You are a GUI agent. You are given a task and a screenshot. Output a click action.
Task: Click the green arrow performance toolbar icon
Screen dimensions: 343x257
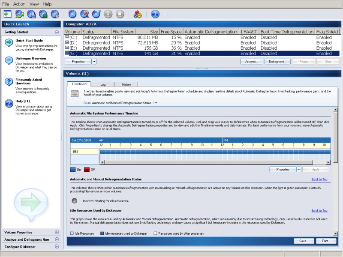pyautogui.click(x=19, y=15)
